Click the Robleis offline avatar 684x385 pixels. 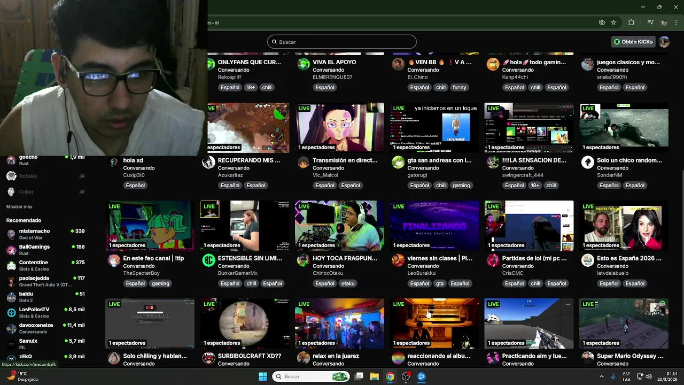coord(11,176)
